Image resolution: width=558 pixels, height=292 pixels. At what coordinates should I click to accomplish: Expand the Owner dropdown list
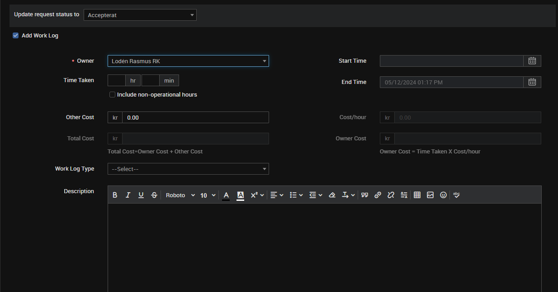188,61
